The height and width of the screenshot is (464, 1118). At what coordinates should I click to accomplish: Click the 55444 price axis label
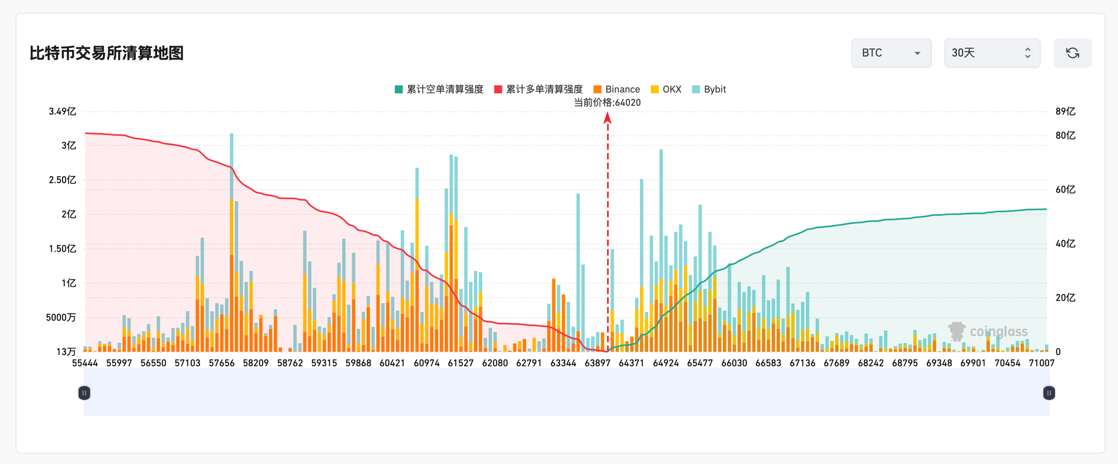(x=85, y=363)
